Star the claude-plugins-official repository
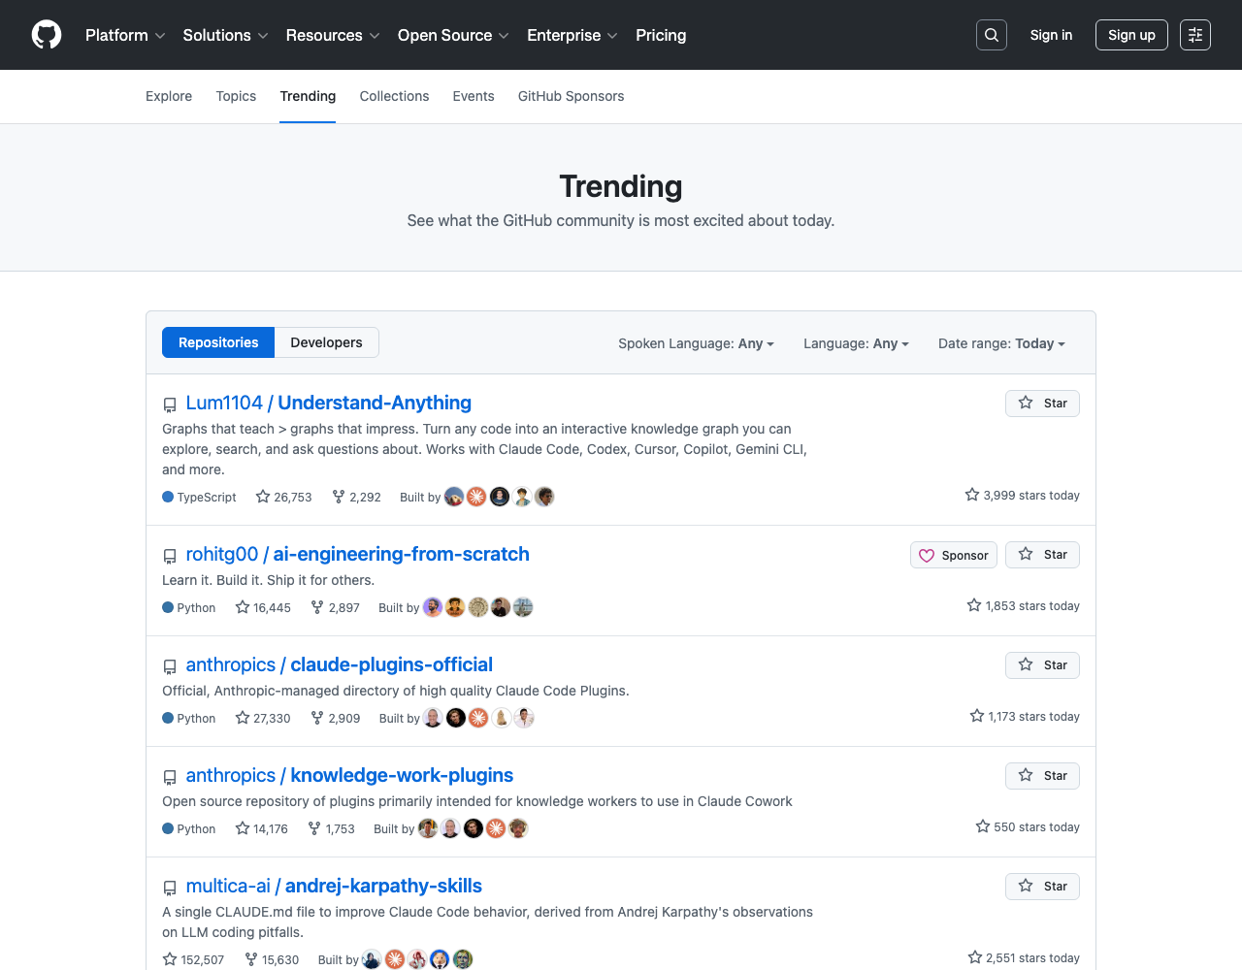The image size is (1242, 970). pos(1042,665)
